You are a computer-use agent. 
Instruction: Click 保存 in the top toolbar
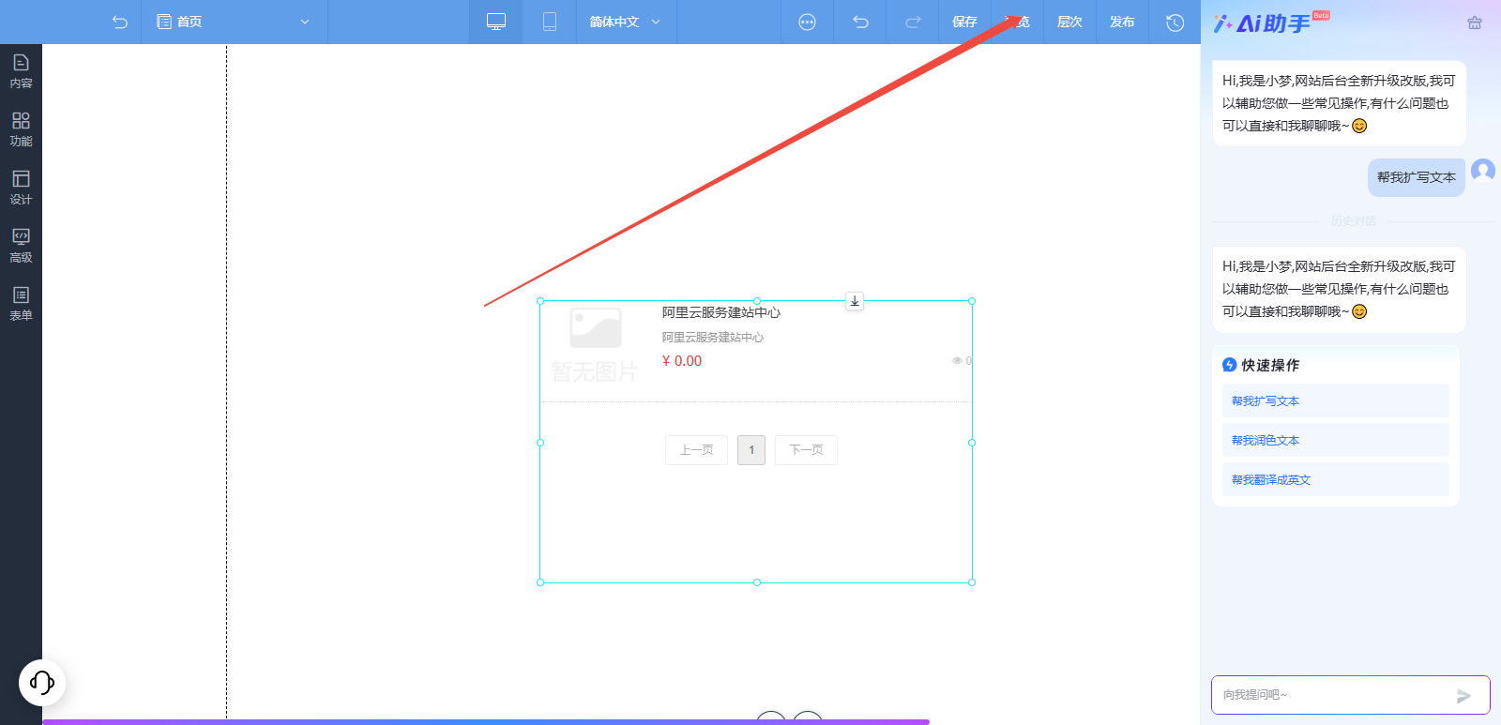[x=964, y=22]
